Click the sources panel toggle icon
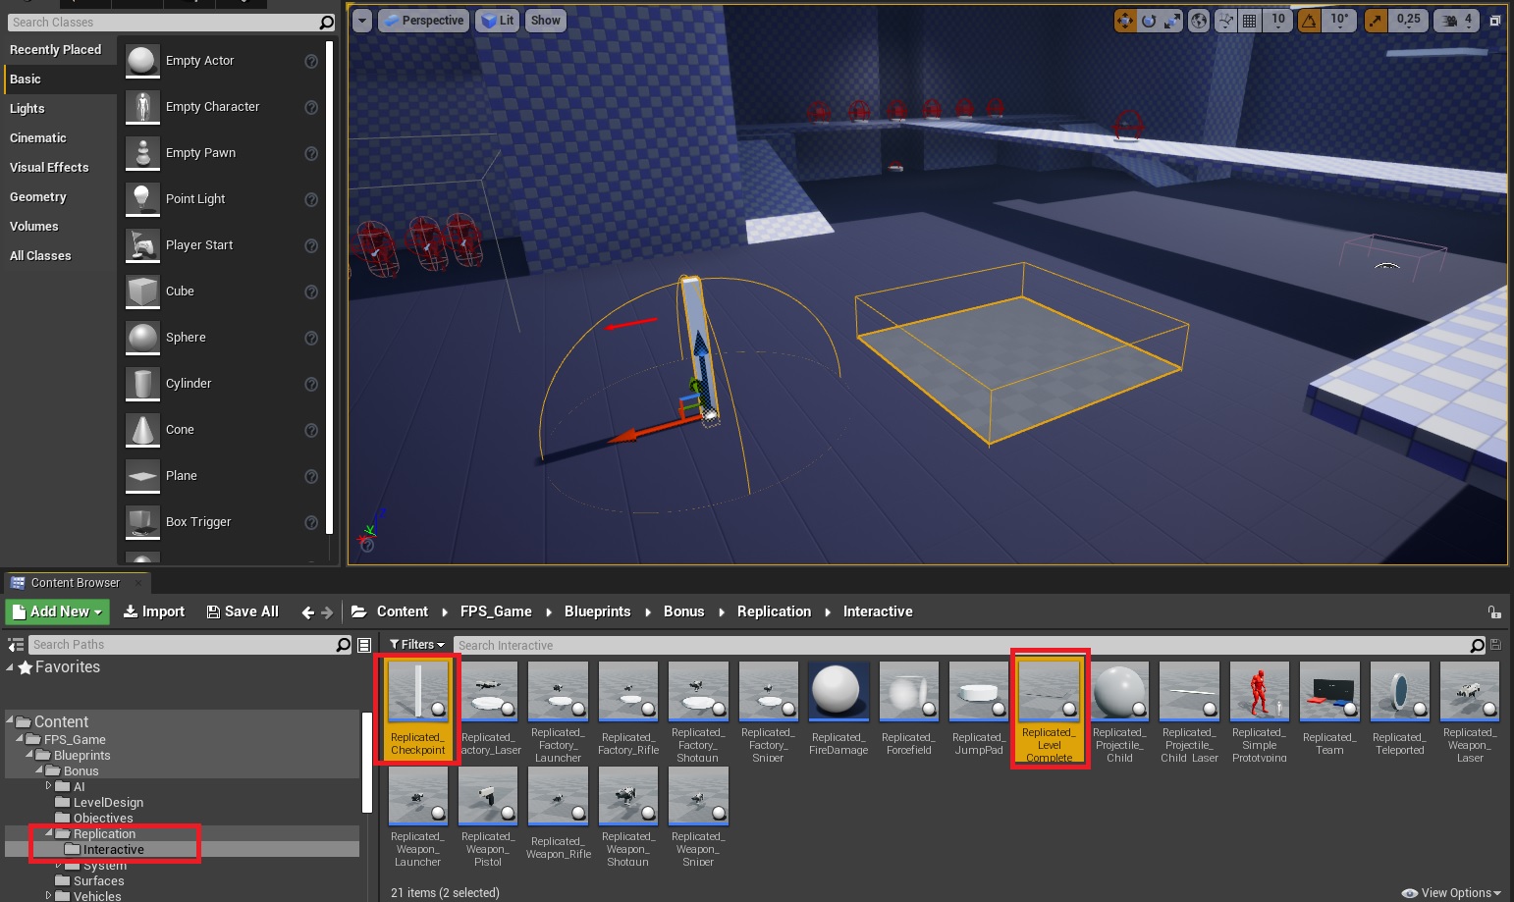Image resolution: width=1514 pixels, height=902 pixels. click(x=16, y=645)
